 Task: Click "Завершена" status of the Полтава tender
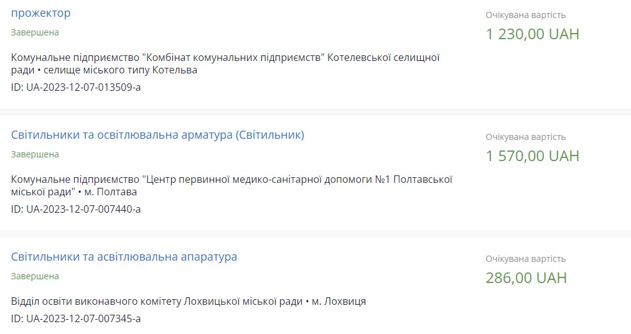(35, 154)
